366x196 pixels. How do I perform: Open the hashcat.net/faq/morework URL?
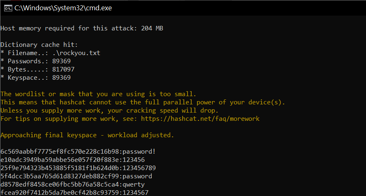(x=200, y=118)
